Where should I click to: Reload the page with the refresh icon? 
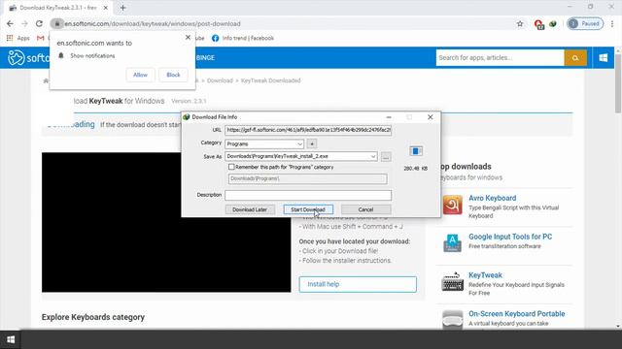[x=39, y=23]
